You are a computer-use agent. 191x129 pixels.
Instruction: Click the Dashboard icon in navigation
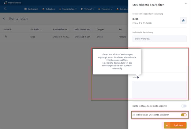(x=26, y=9)
